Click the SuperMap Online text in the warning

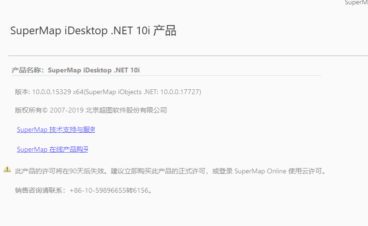pyautogui.click(x=260, y=171)
